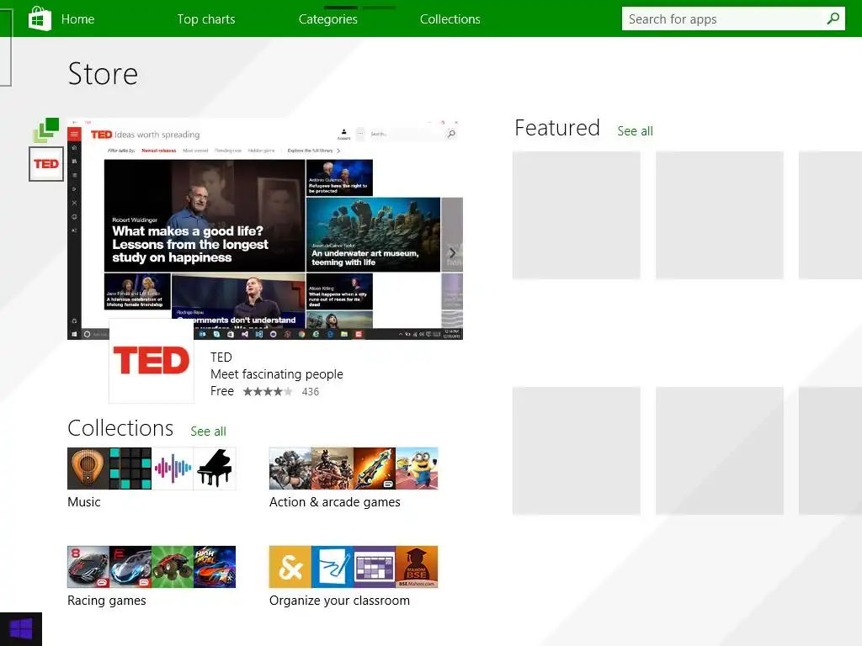Open the purple calendar app icon
This screenshot has width=862, height=646.
(x=375, y=567)
